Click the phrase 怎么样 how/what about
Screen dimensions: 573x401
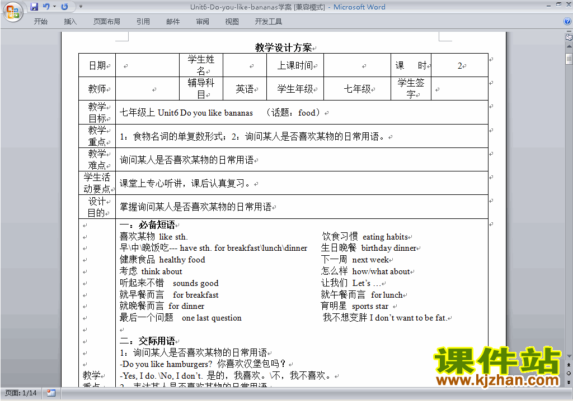coord(365,271)
